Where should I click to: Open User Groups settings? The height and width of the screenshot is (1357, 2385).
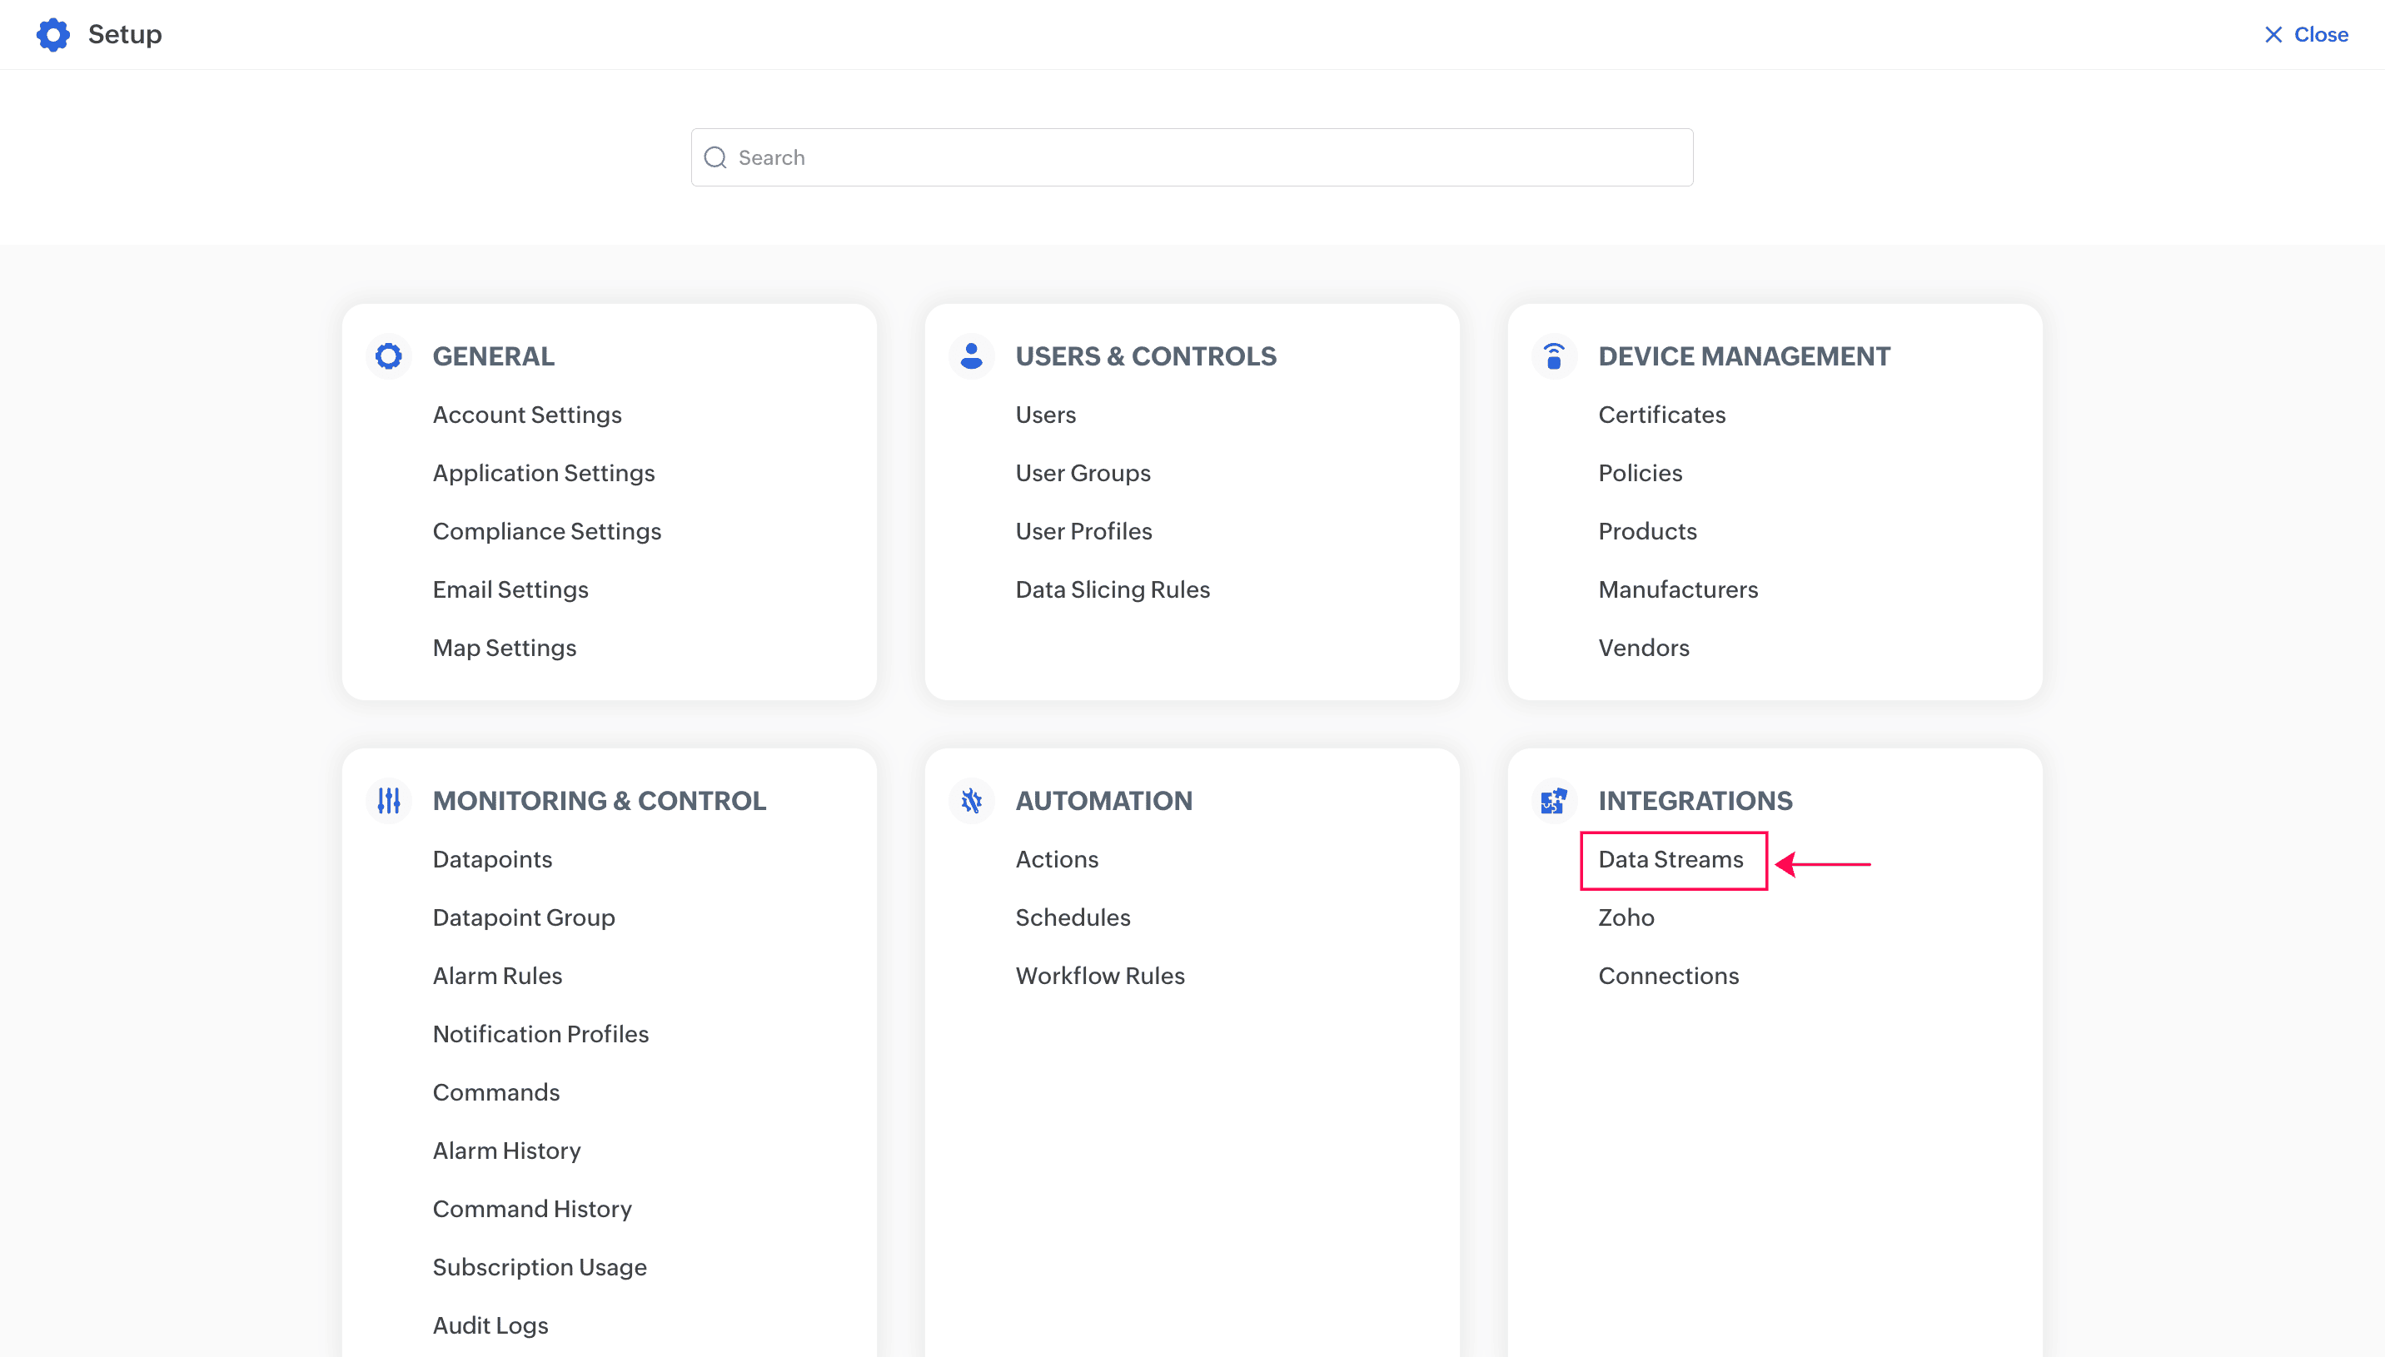[1082, 473]
